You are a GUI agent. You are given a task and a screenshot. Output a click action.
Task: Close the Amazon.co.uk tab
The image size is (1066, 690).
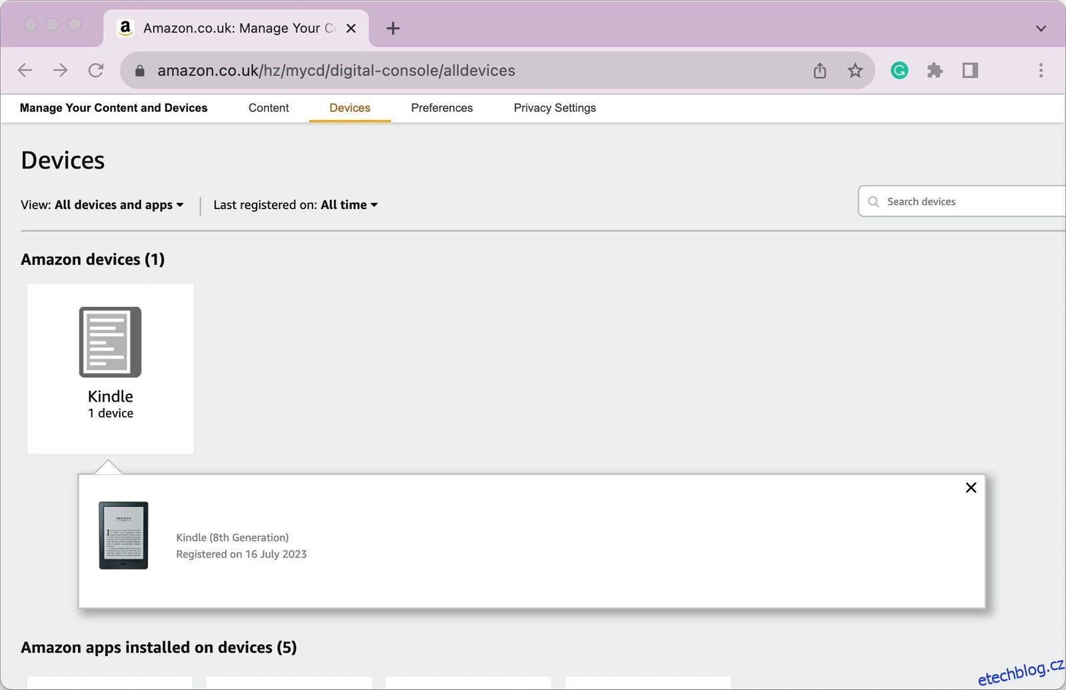351,28
